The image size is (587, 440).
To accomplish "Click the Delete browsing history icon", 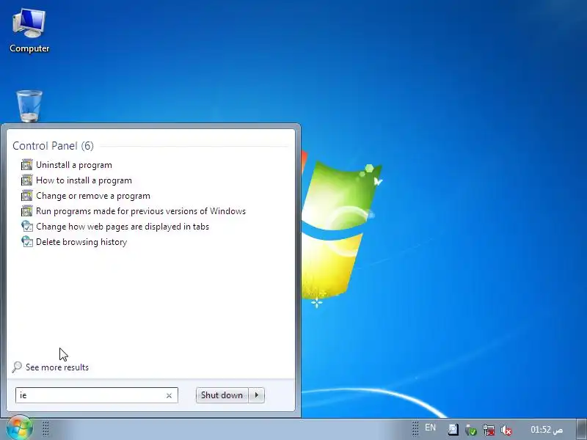I will click(x=27, y=241).
